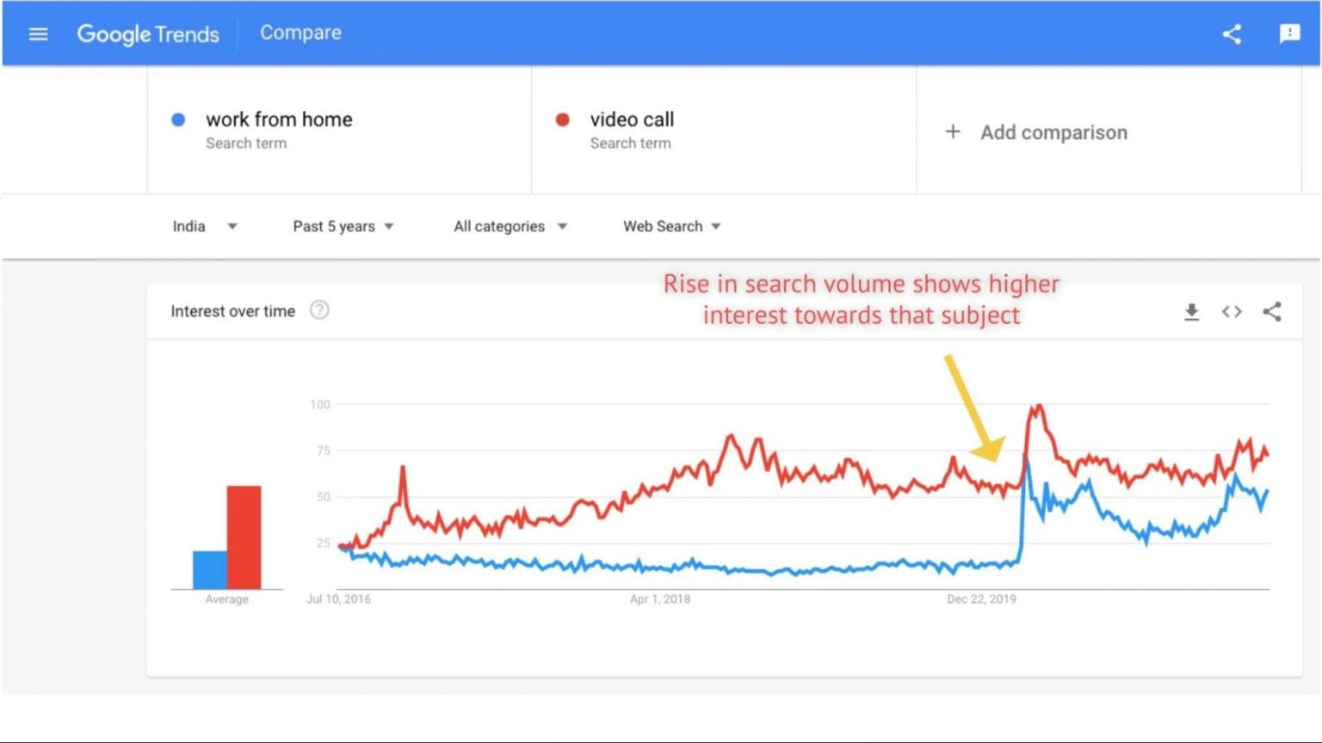1322x743 pixels.
Task: Go to Google Trends home logo
Action: coord(148,34)
